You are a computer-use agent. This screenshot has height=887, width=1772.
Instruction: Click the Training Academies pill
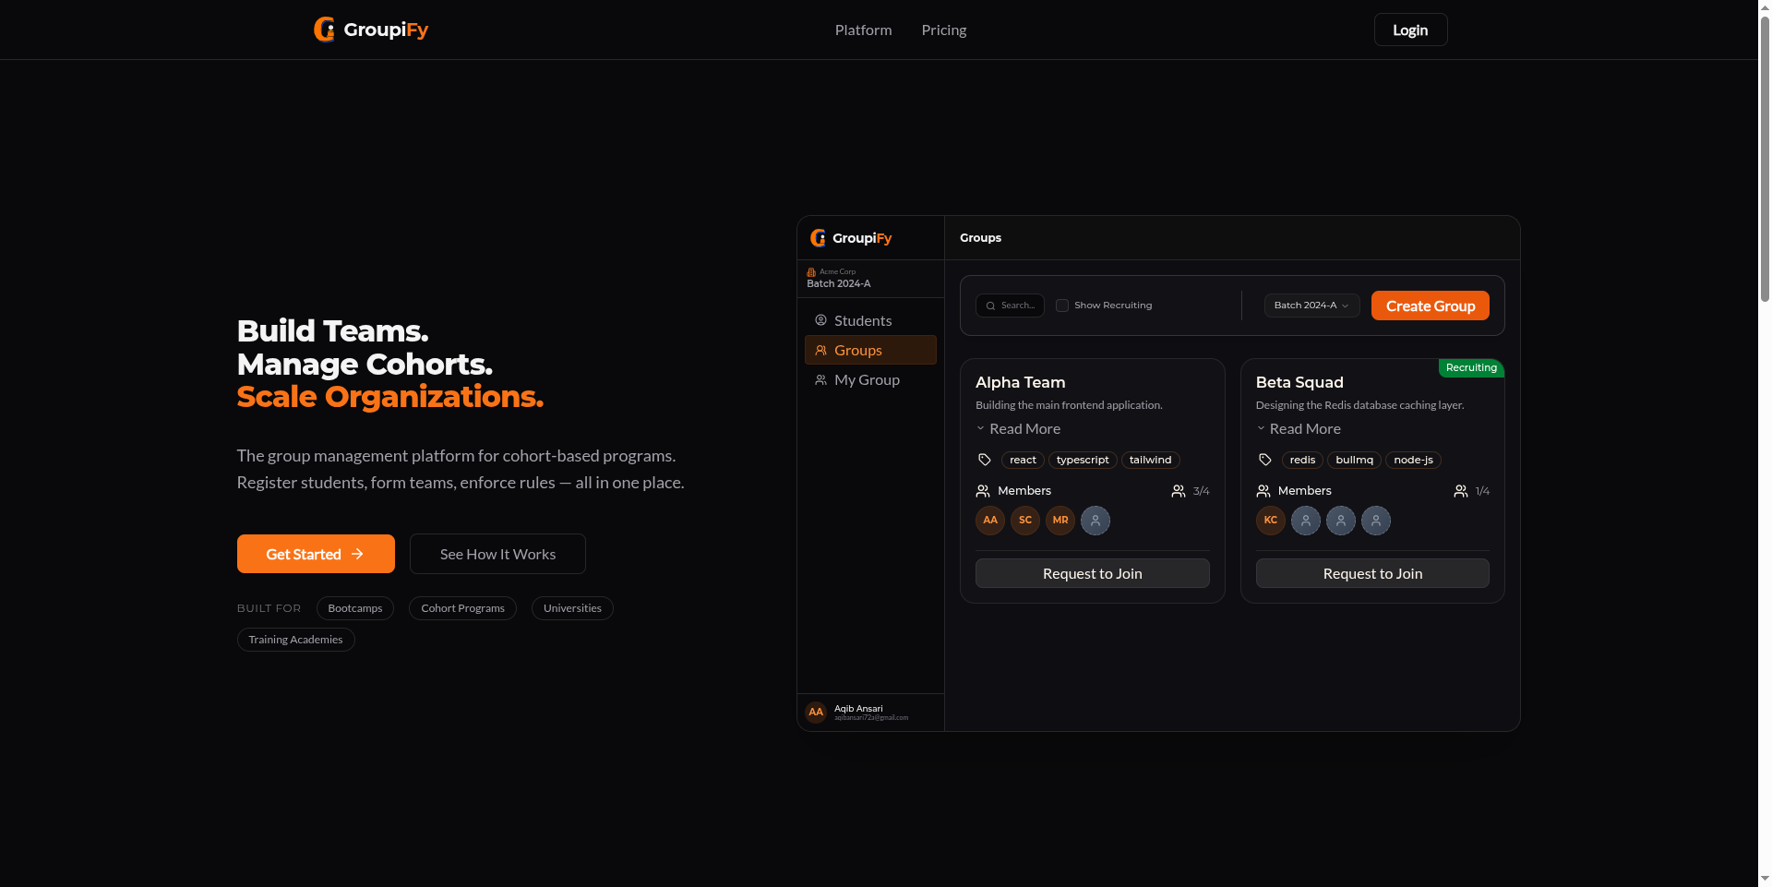tap(295, 640)
